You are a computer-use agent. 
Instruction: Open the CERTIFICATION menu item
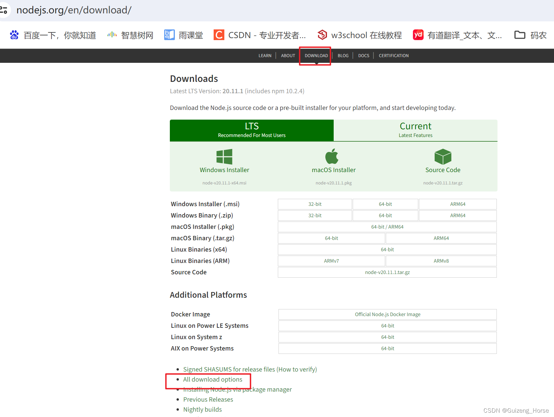(394, 55)
